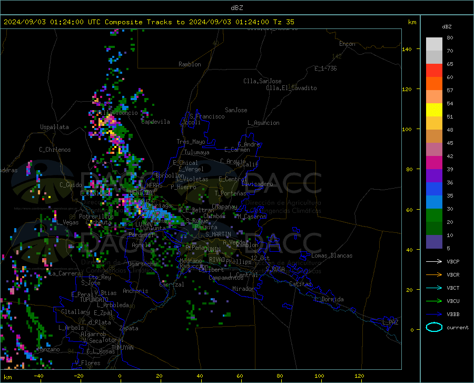This screenshot has width=474, height=383.
Task: Click the 'dBZ' heading above the color legend
Action: click(447, 26)
